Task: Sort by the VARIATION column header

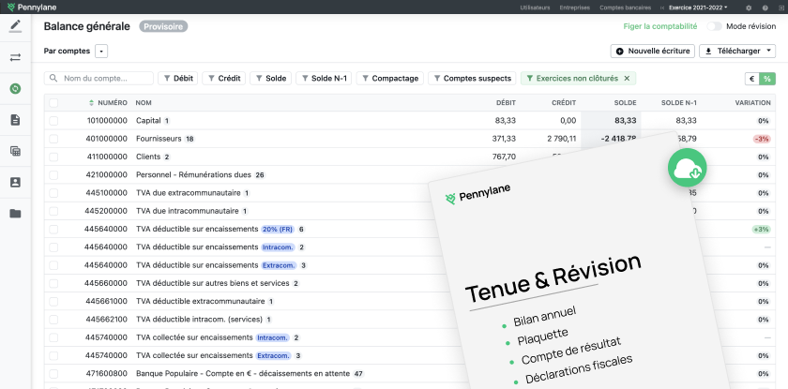Action: click(752, 103)
